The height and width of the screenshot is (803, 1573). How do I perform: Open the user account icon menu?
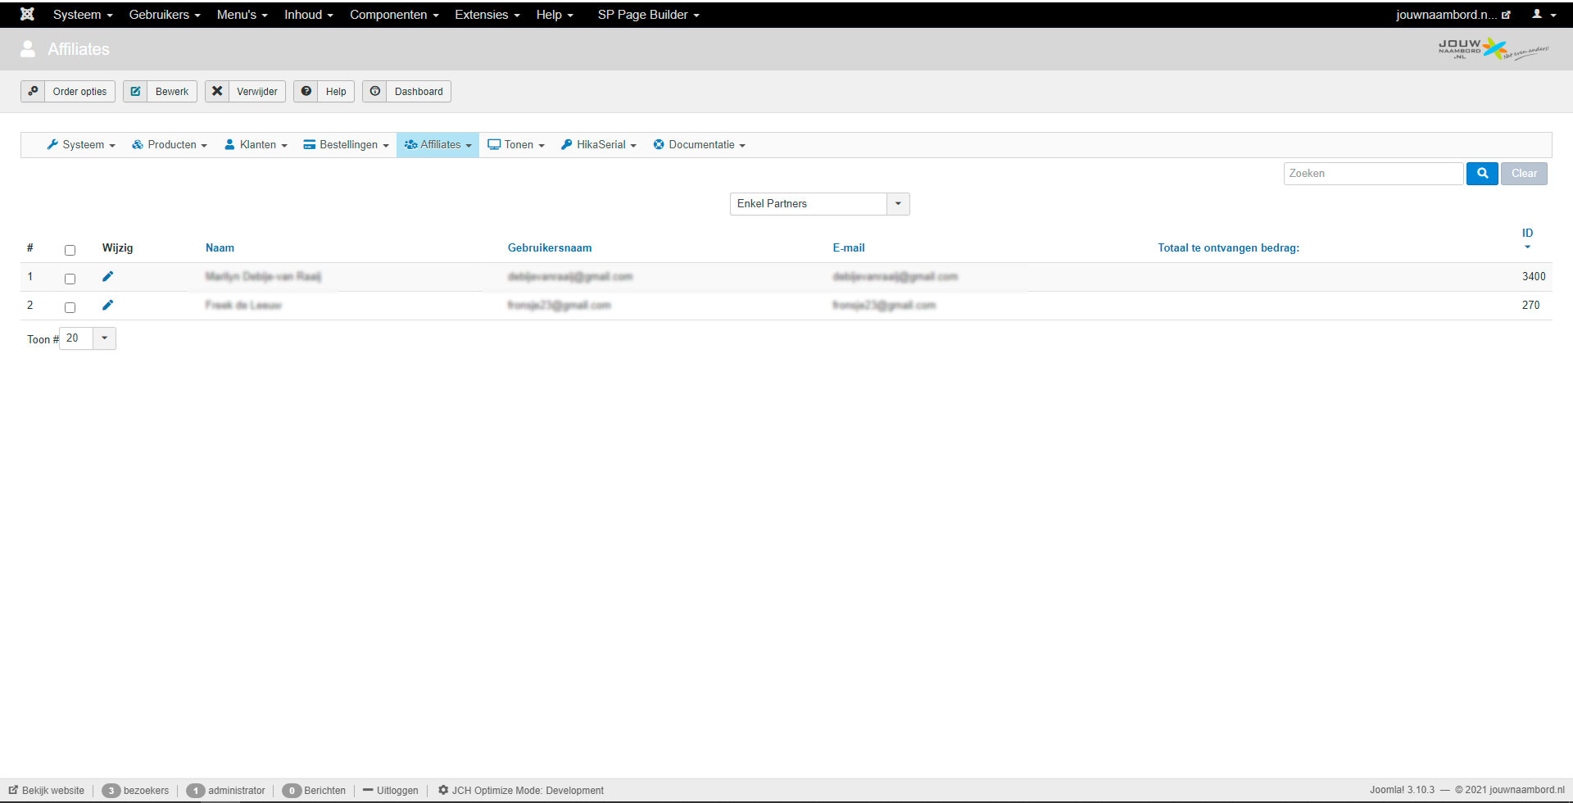[x=1544, y=14]
